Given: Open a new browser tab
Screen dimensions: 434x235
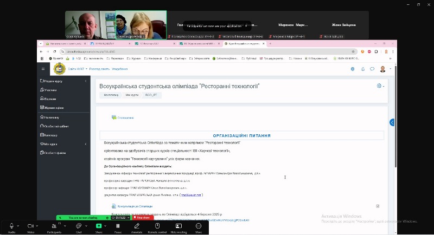Looking at the screenshot, I should tap(270, 44).
